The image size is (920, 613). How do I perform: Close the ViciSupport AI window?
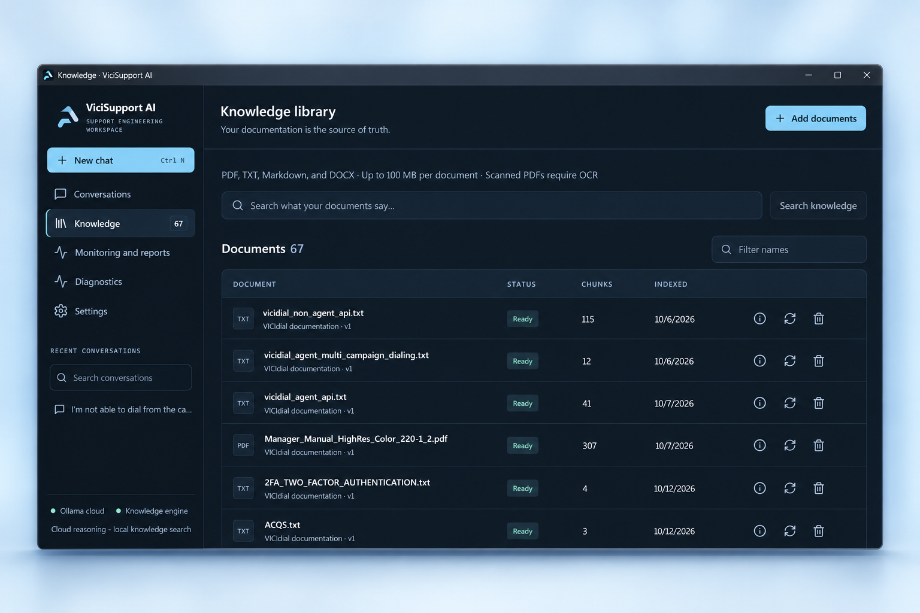(x=866, y=75)
